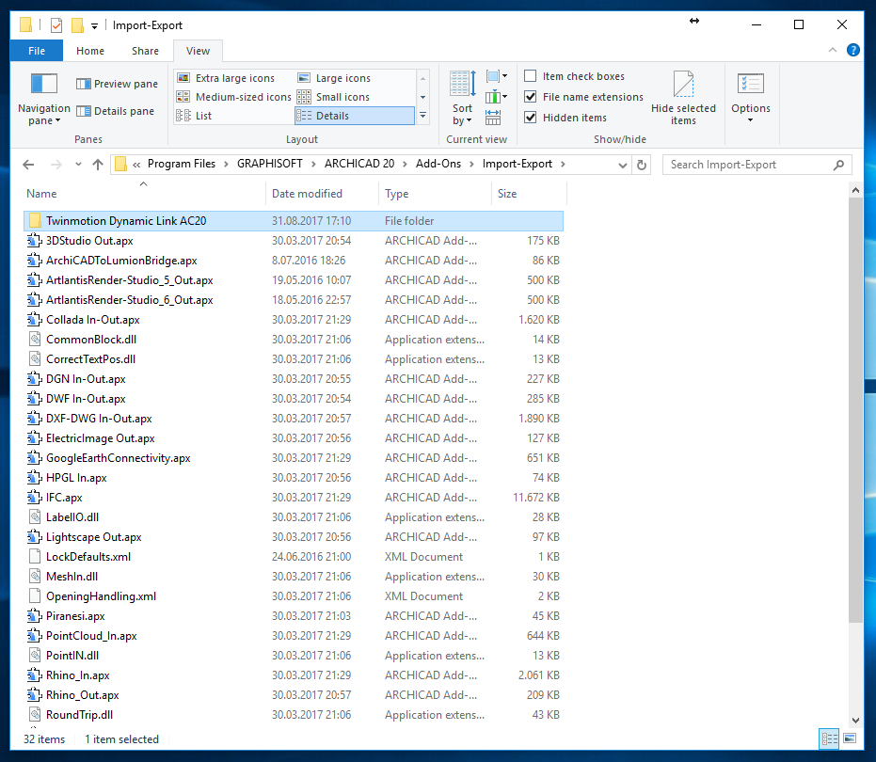Go back to previous folder

[x=28, y=165]
